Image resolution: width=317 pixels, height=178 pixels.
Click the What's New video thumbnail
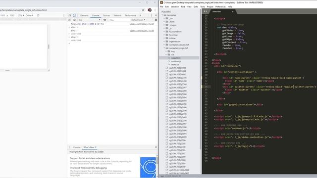148,167
